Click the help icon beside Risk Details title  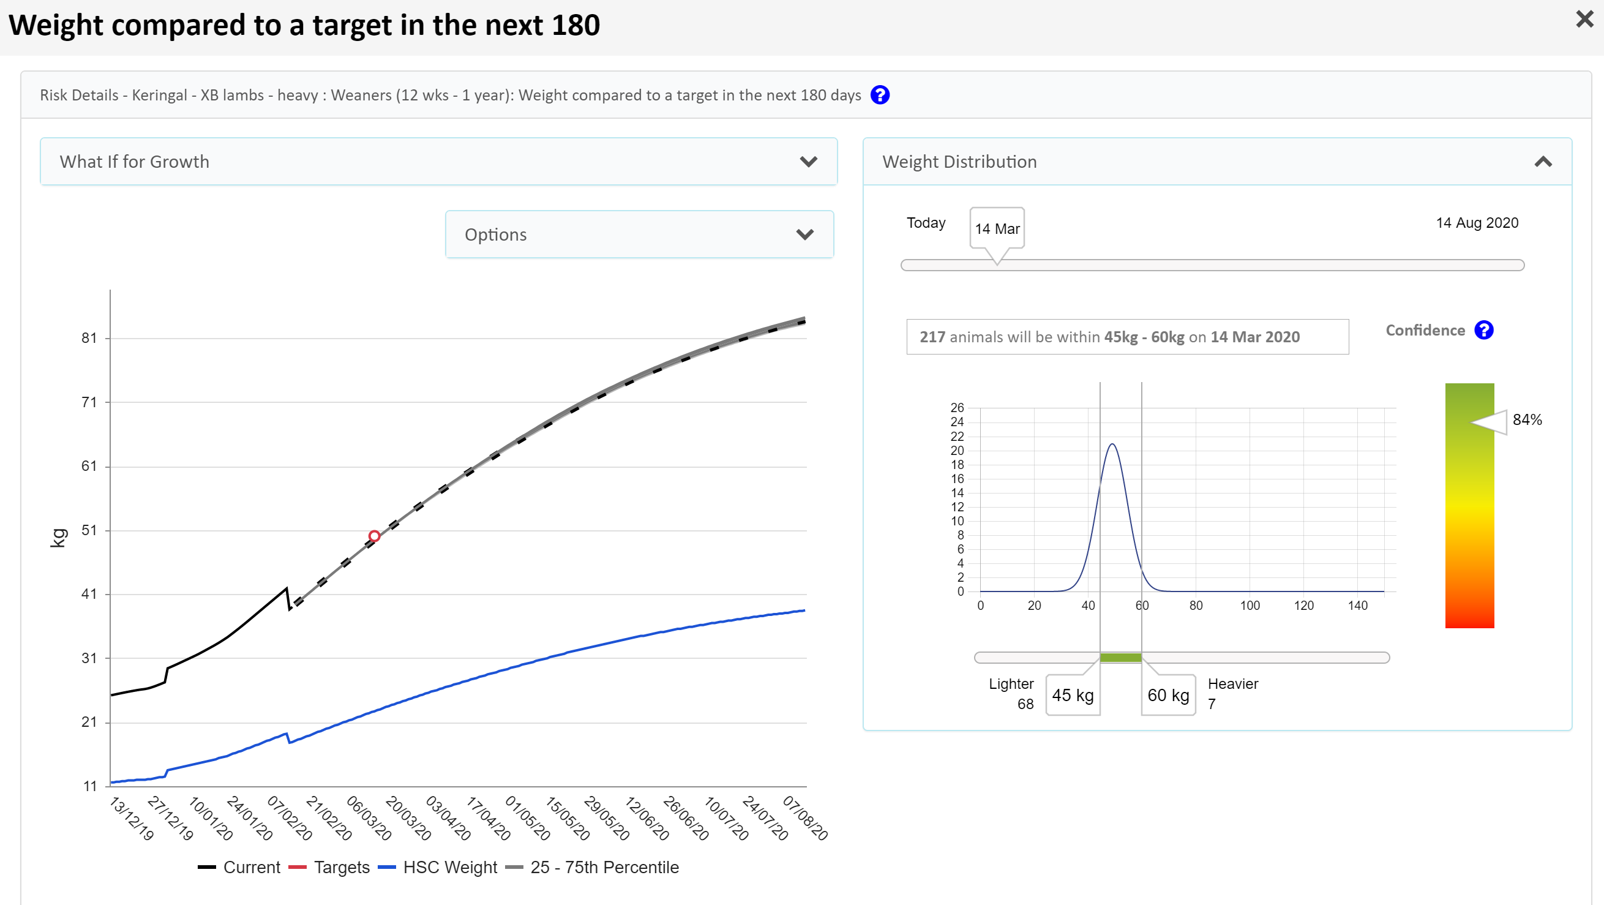[x=880, y=96]
